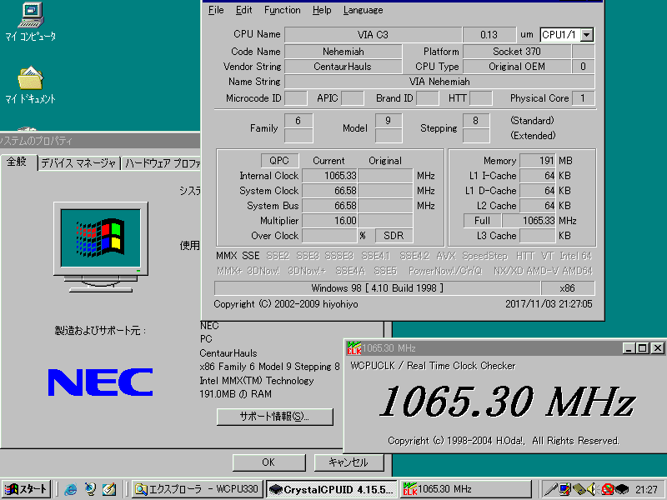This screenshot has height=500, width=667.
Task: Click the Windows 98 [ 4.10 Build 1998 ] field
Action: [378, 288]
